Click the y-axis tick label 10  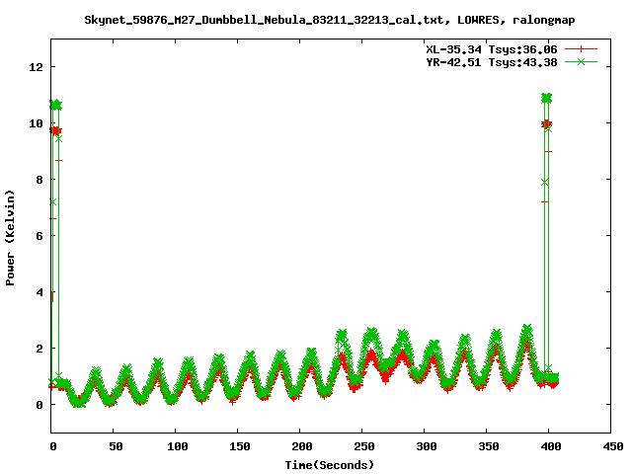click(x=36, y=123)
